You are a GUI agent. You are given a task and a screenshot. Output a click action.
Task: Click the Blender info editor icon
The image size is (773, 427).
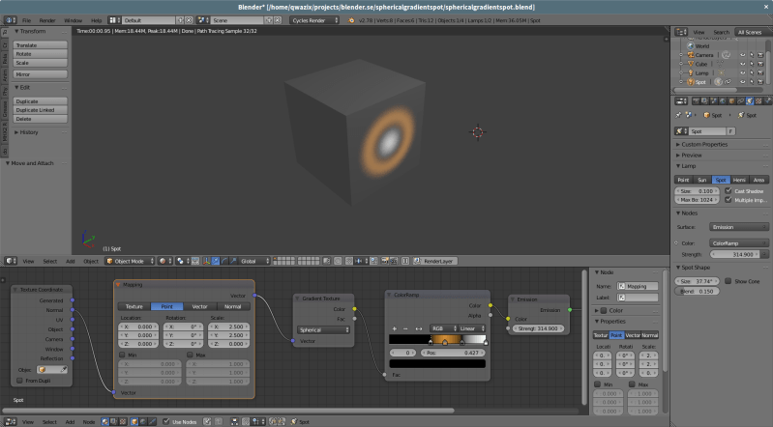tap(10, 20)
